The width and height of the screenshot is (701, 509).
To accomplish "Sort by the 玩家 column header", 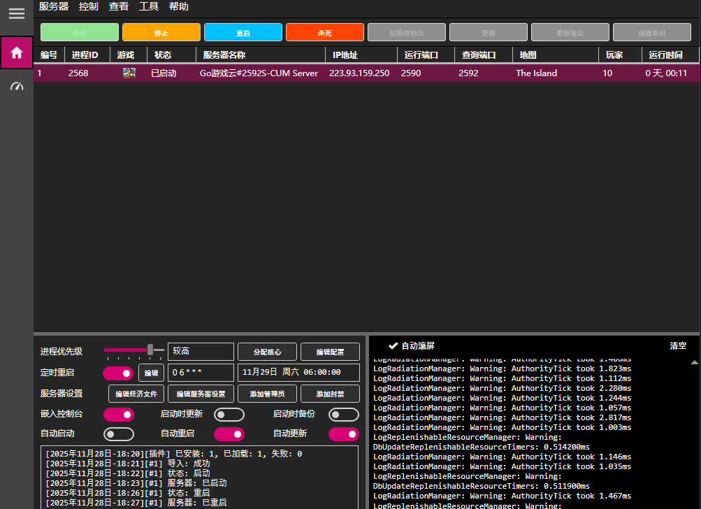I will tap(620, 55).
